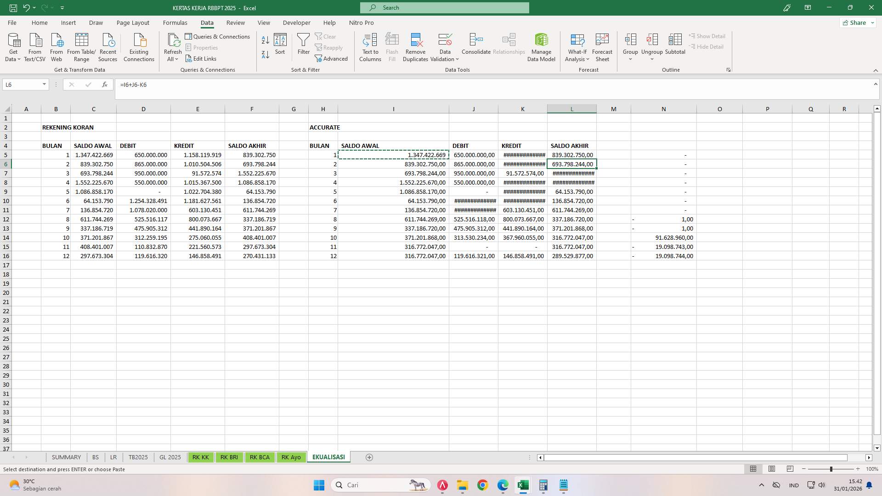
Task: Click the Manage Data Model icon
Action: pos(541,46)
